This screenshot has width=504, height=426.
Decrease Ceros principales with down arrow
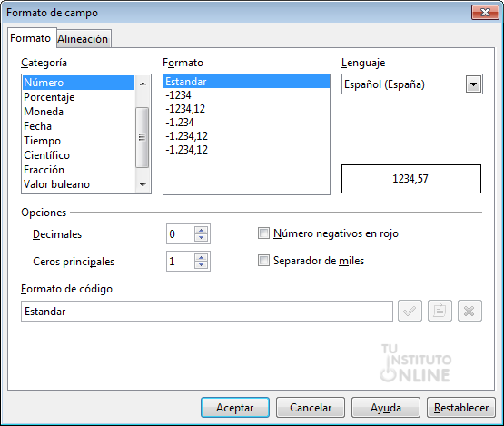pos(202,264)
